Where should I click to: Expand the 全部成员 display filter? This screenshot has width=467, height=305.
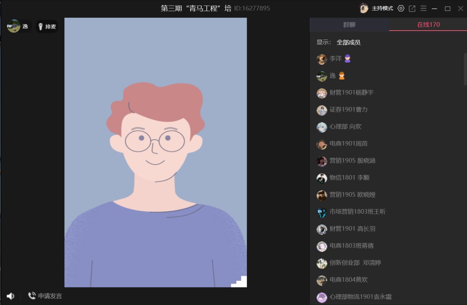pyautogui.click(x=348, y=43)
